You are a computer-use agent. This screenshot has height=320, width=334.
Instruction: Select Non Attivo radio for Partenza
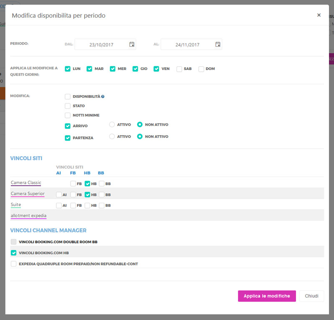point(140,136)
